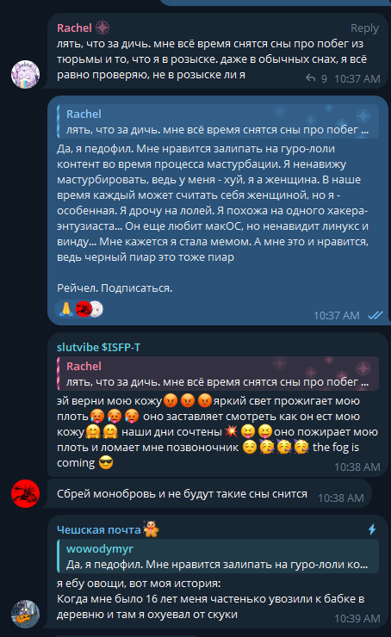391x637 pixels.
Task: Jump to quoted Rachel message in slutvibe's reply
Action: [217, 374]
